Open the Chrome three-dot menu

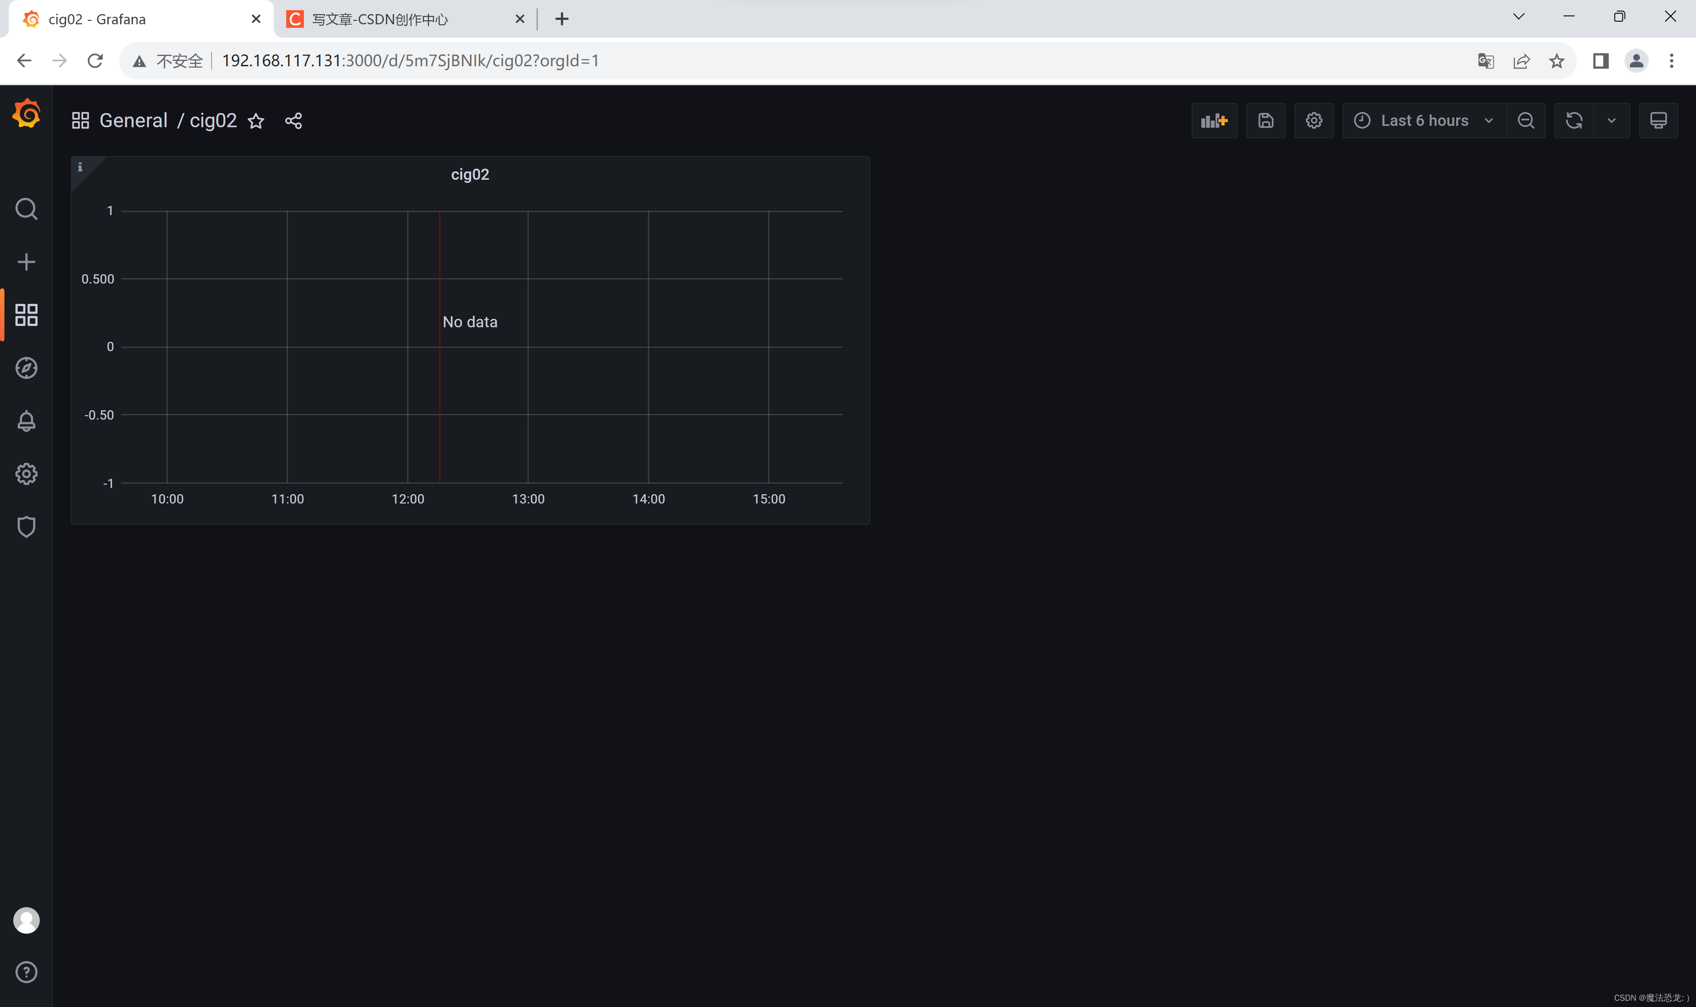(1672, 61)
